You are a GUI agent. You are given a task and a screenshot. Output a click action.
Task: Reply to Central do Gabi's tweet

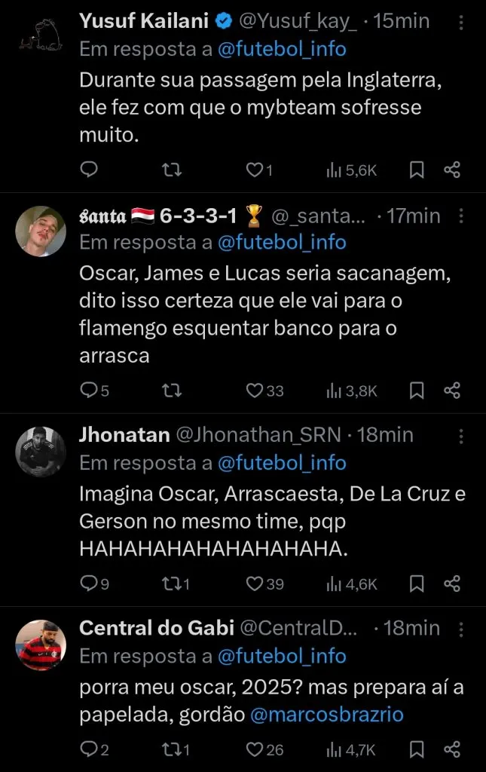point(89,749)
